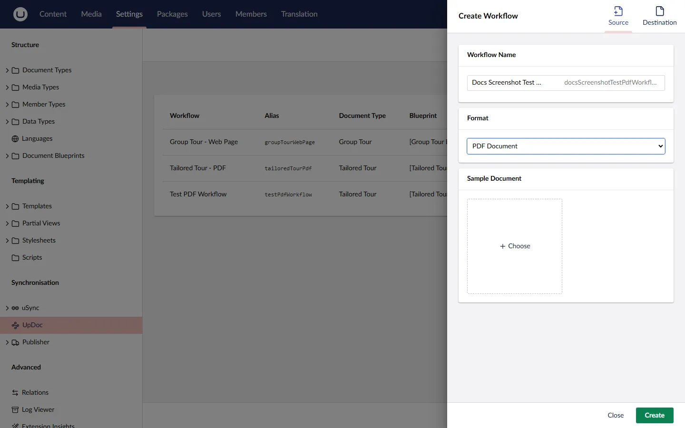Click the Workflow column header
685x428 pixels.
185,116
